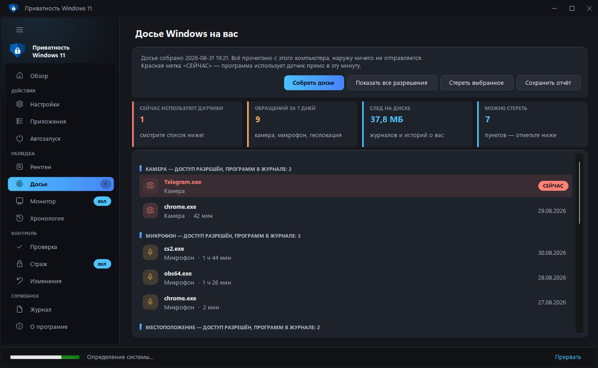The height and width of the screenshot is (368, 598).
Task: Click the Рентген search icon
Action: click(x=19, y=167)
